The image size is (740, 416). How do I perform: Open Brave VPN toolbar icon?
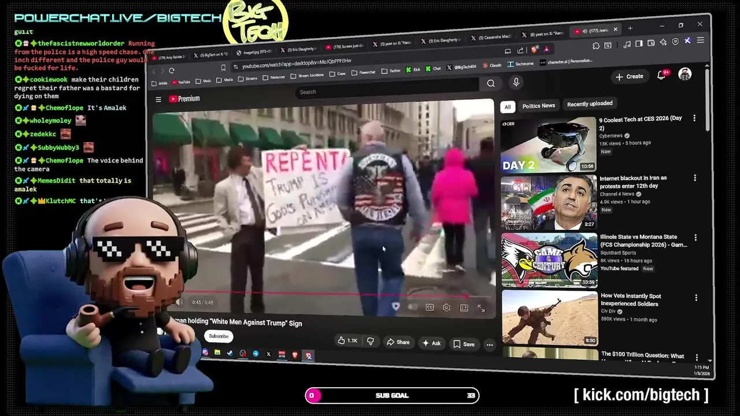(676, 42)
